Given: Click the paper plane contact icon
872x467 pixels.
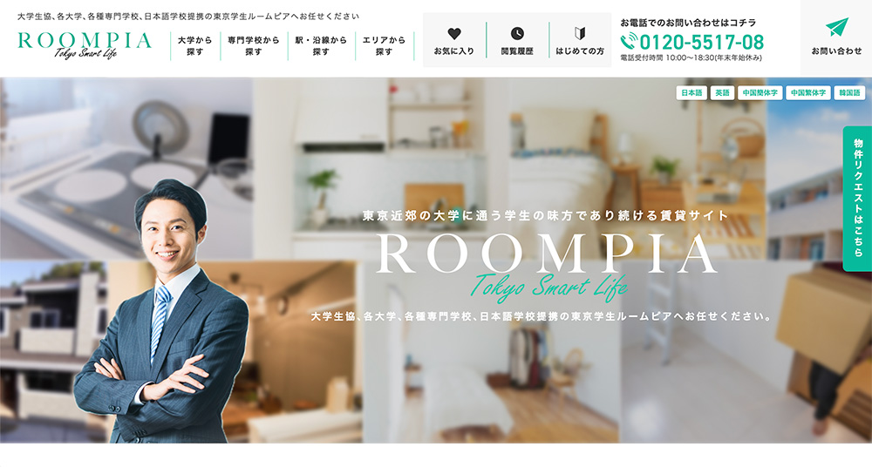Looking at the screenshot, I should (836, 27).
